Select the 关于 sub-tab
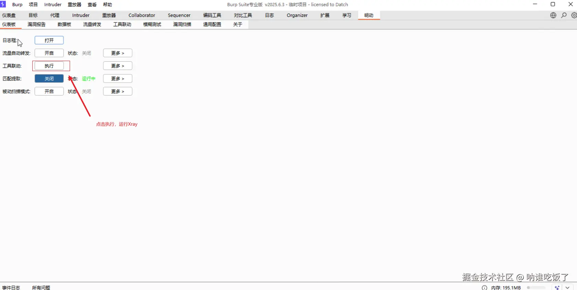 pyautogui.click(x=238, y=24)
